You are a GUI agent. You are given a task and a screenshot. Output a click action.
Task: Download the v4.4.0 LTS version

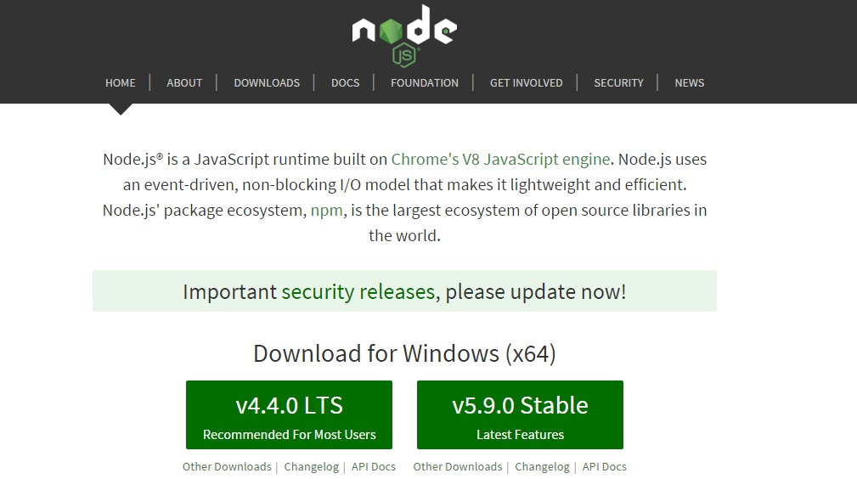click(x=289, y=415)
